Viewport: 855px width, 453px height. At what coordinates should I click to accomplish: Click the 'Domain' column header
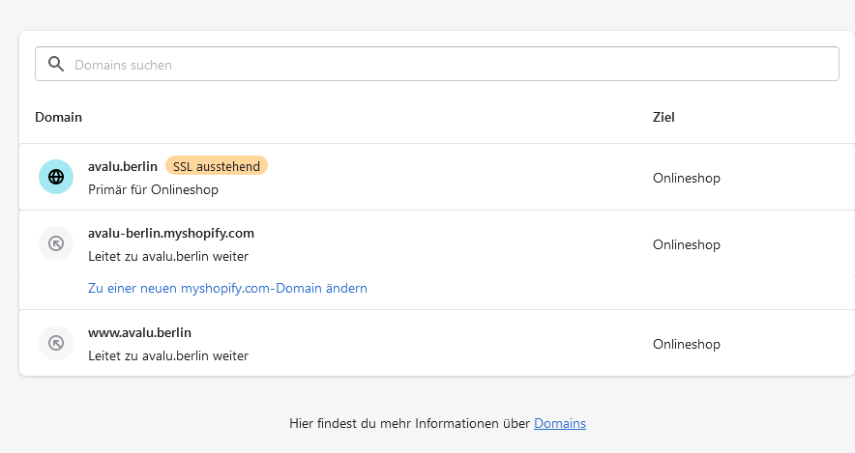point(58,117)
